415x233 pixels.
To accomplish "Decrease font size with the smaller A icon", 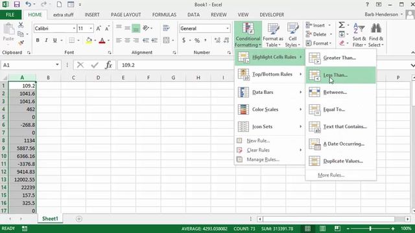I will (x=107, y=28).
